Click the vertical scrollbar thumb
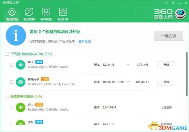The width and height of the screenshot is (189, 132). coord(187,74)
